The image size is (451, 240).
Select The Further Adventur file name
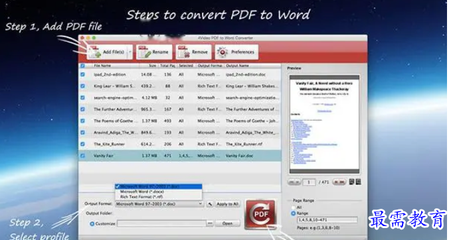coord(115,109)
